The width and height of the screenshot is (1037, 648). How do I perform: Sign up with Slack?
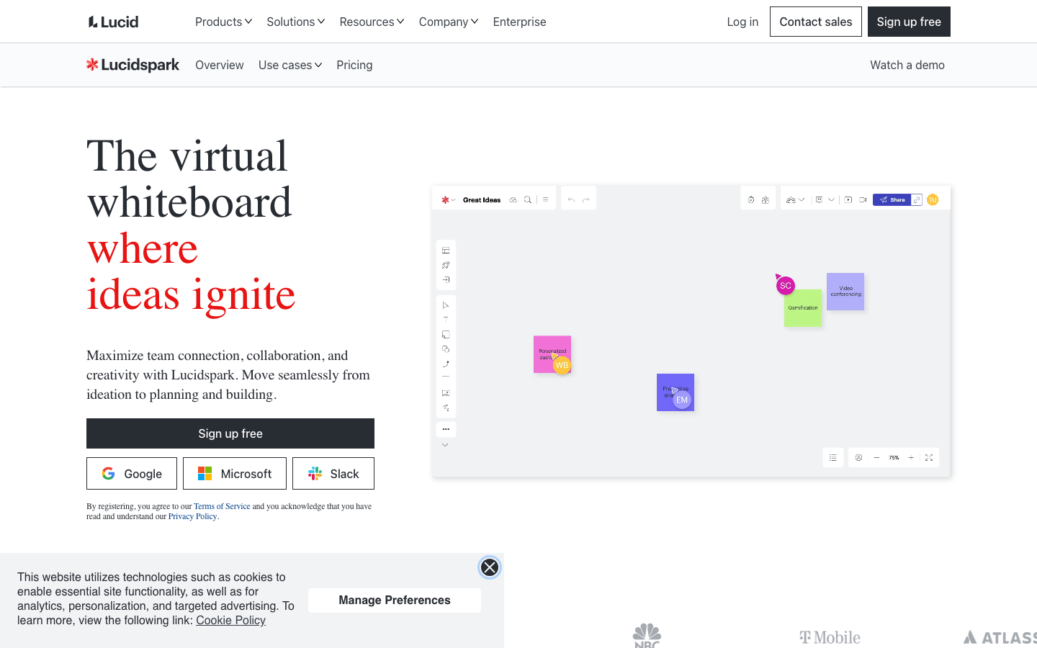(333, 474)
